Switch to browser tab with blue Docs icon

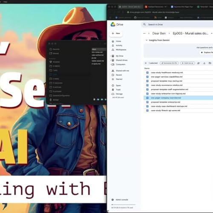182,7
